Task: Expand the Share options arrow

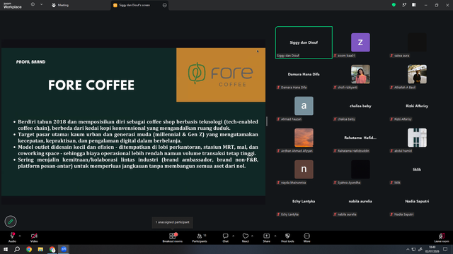Action: (x=275, y=236)
